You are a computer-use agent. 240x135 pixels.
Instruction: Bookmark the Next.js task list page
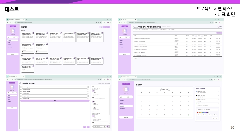coord(212,23)
